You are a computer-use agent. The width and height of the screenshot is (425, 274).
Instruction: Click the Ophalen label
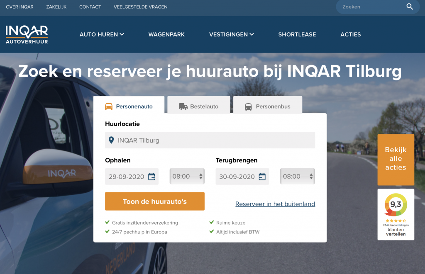pos(117,160)
